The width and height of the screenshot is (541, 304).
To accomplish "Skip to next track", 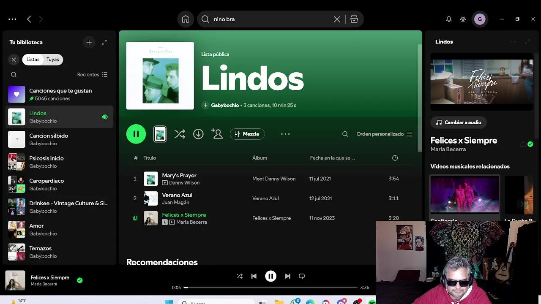I will pyautogui.click(x=287, y=276).
